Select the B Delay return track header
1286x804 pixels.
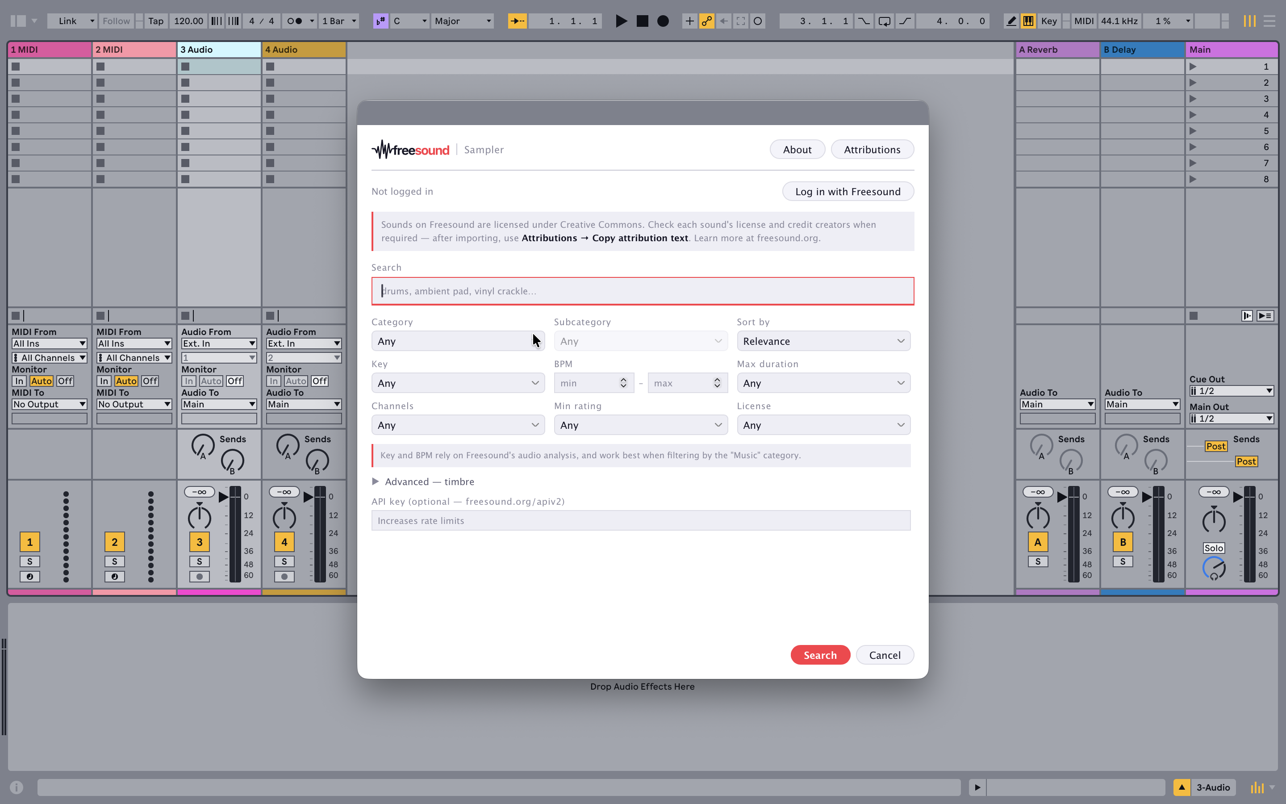1142,50
